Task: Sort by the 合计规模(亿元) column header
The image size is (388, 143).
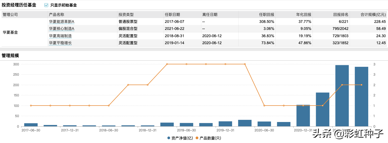Action: point(373,15)
